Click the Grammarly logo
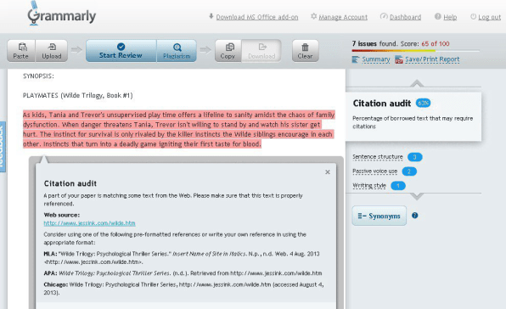 62,14
